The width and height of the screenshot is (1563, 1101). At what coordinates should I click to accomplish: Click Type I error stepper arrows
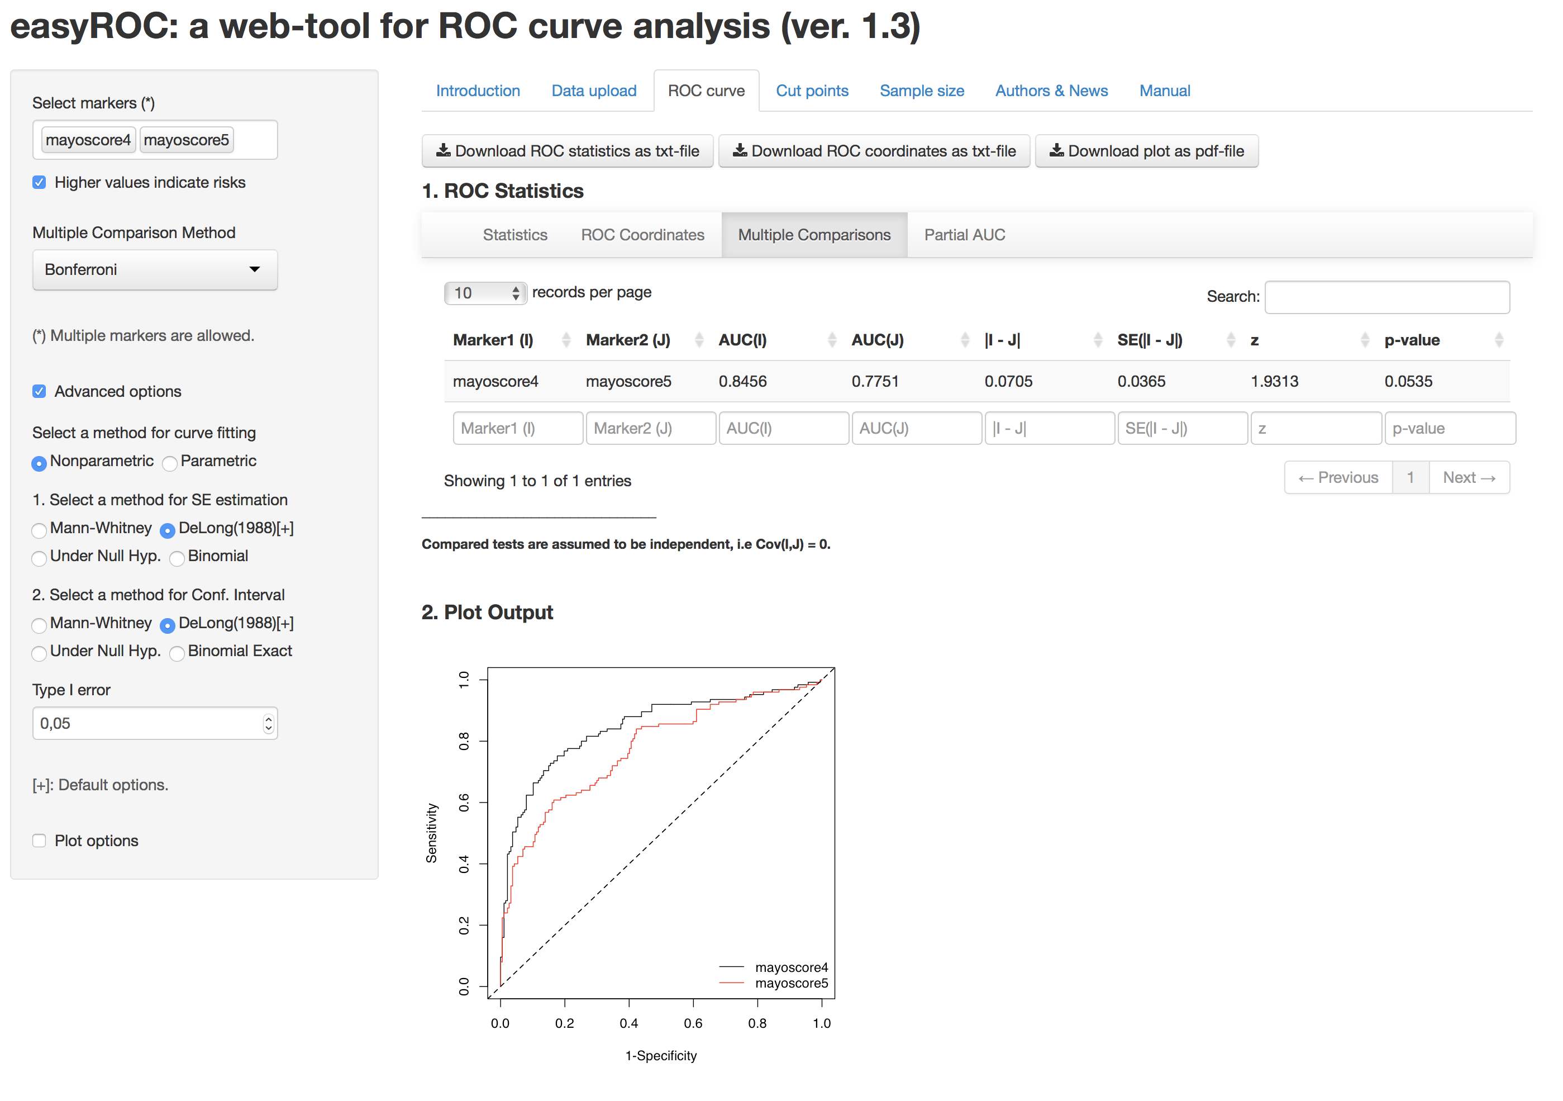(x=268, y=724)
